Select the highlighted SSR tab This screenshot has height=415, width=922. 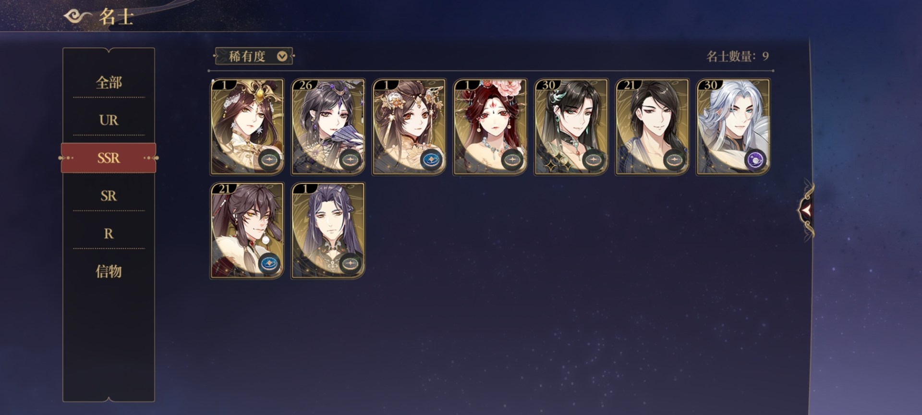109,158
